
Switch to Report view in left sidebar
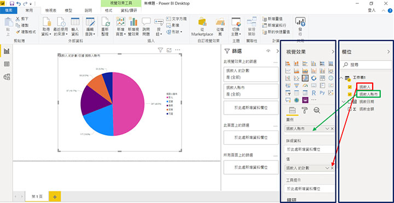(7, 51)
